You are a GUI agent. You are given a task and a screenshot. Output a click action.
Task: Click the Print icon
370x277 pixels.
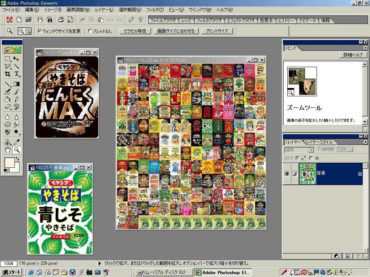click(x=61, y=19)
